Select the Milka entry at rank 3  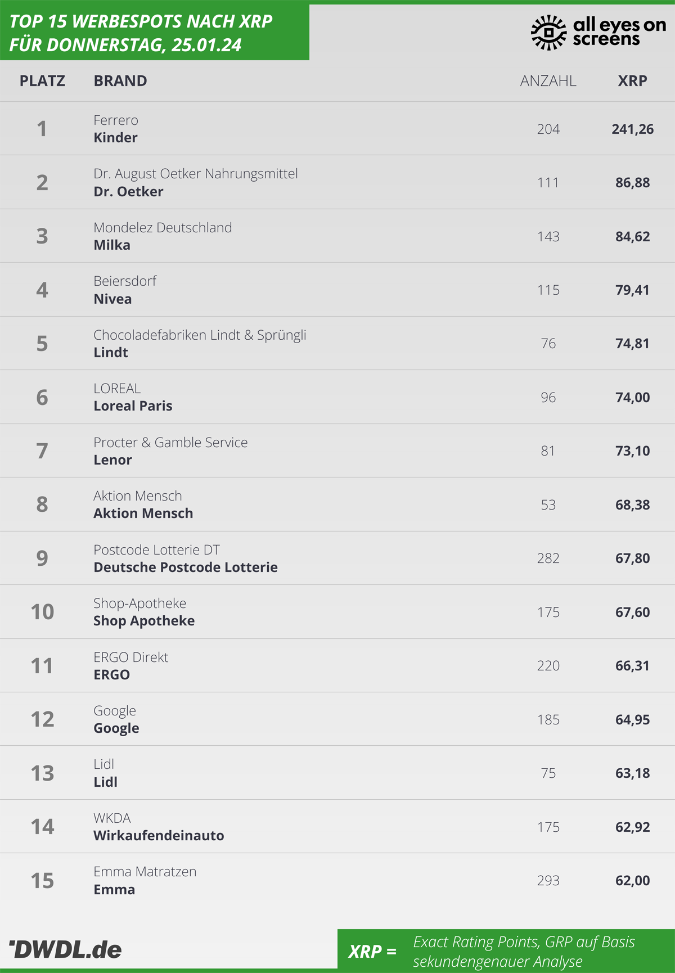pos(337,236)
